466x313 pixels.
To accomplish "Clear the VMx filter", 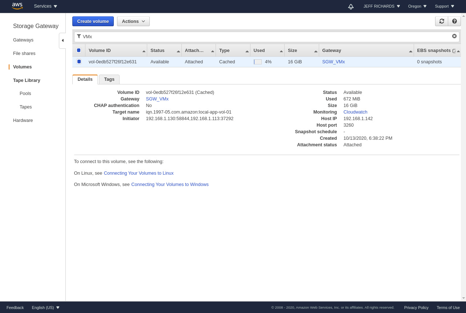I will [454, 36].
